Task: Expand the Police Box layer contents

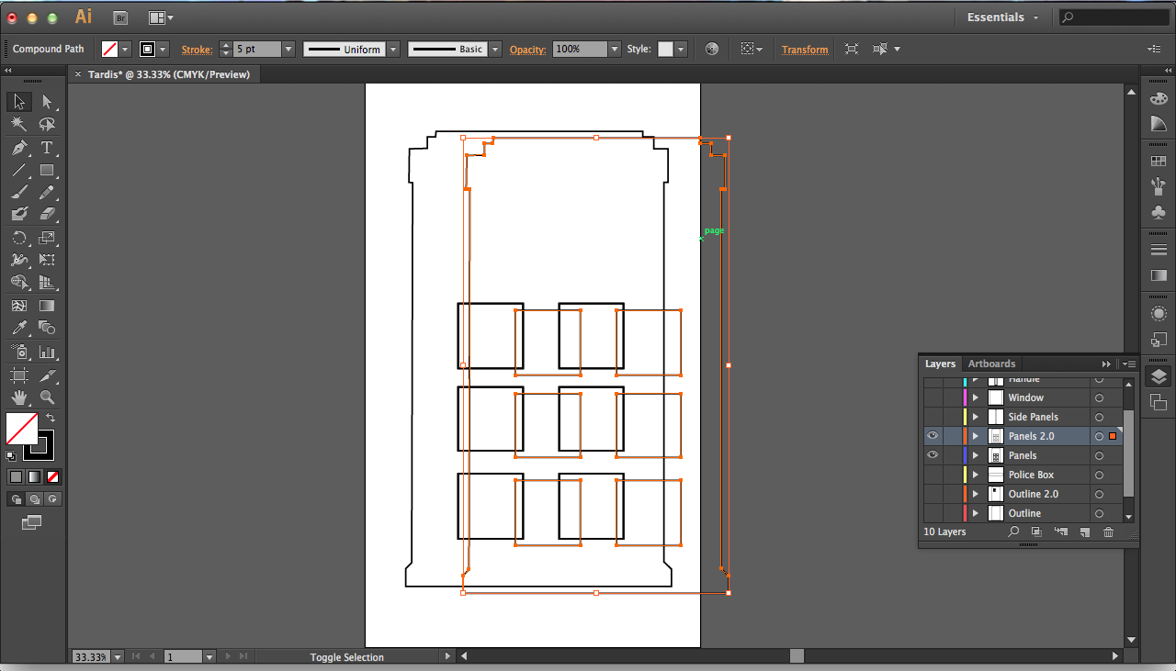Action: click(976, 475)
